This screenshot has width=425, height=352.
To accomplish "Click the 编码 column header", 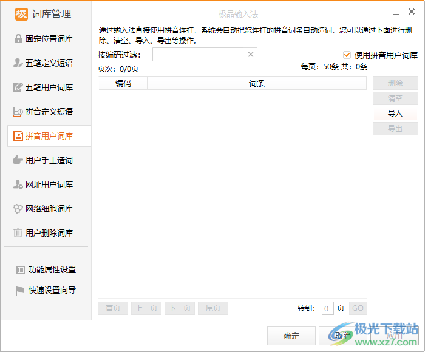I will pyautogui.click(x=123, y=83).
